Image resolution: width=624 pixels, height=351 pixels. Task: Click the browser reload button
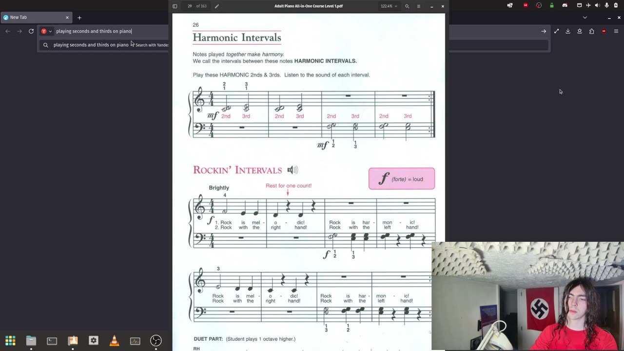pyautogui.click(x=31, y=31)
